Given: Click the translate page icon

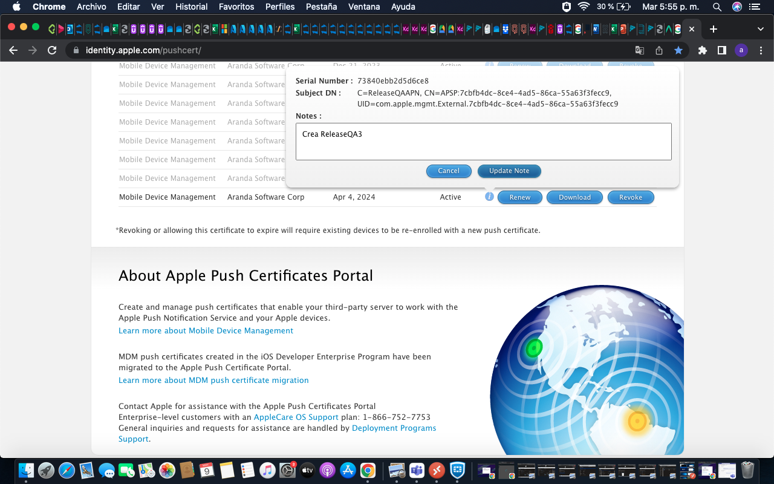Looking at the screenshot, I should click(640, 51).
